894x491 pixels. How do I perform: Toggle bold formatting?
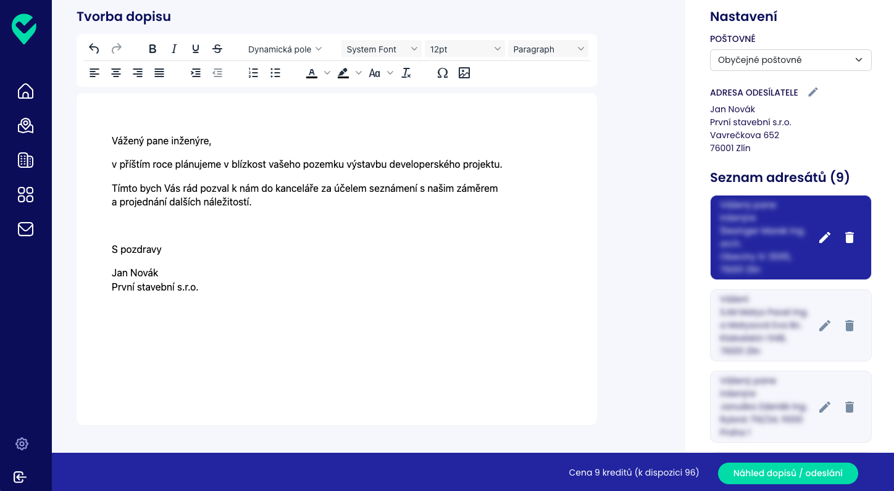click(x=152, y=49)
